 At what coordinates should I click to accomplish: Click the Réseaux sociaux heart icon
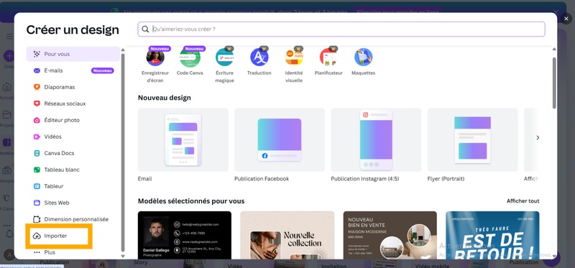(37, 103)
